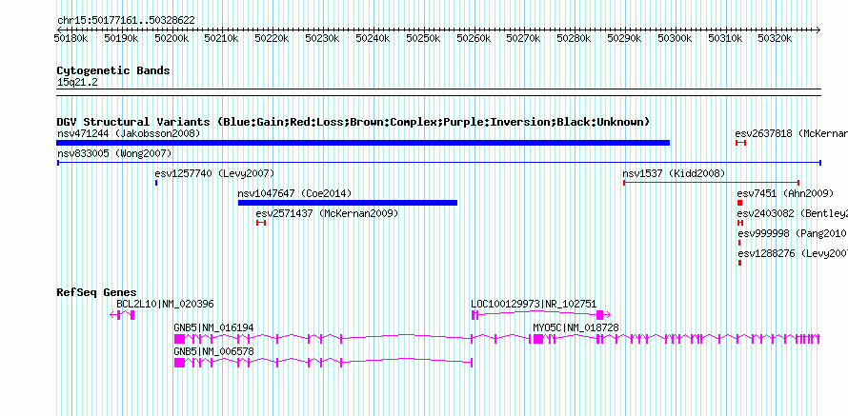Open the GNB5|NM_006578 gene label
848x416 pixels.
[x=213, y=351]
